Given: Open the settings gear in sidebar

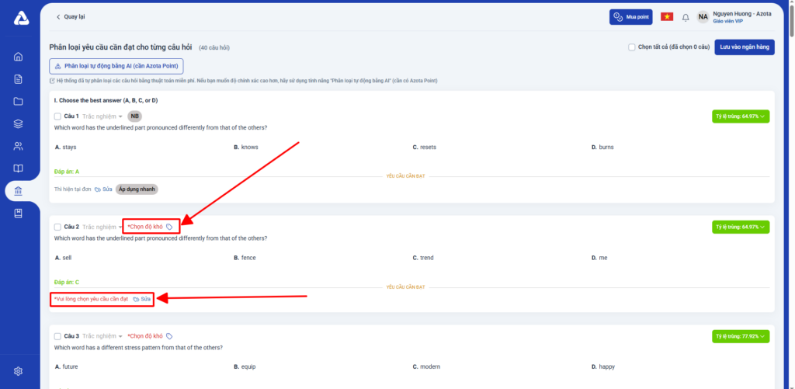Looking at the screenshot, I should pos(19,371).
